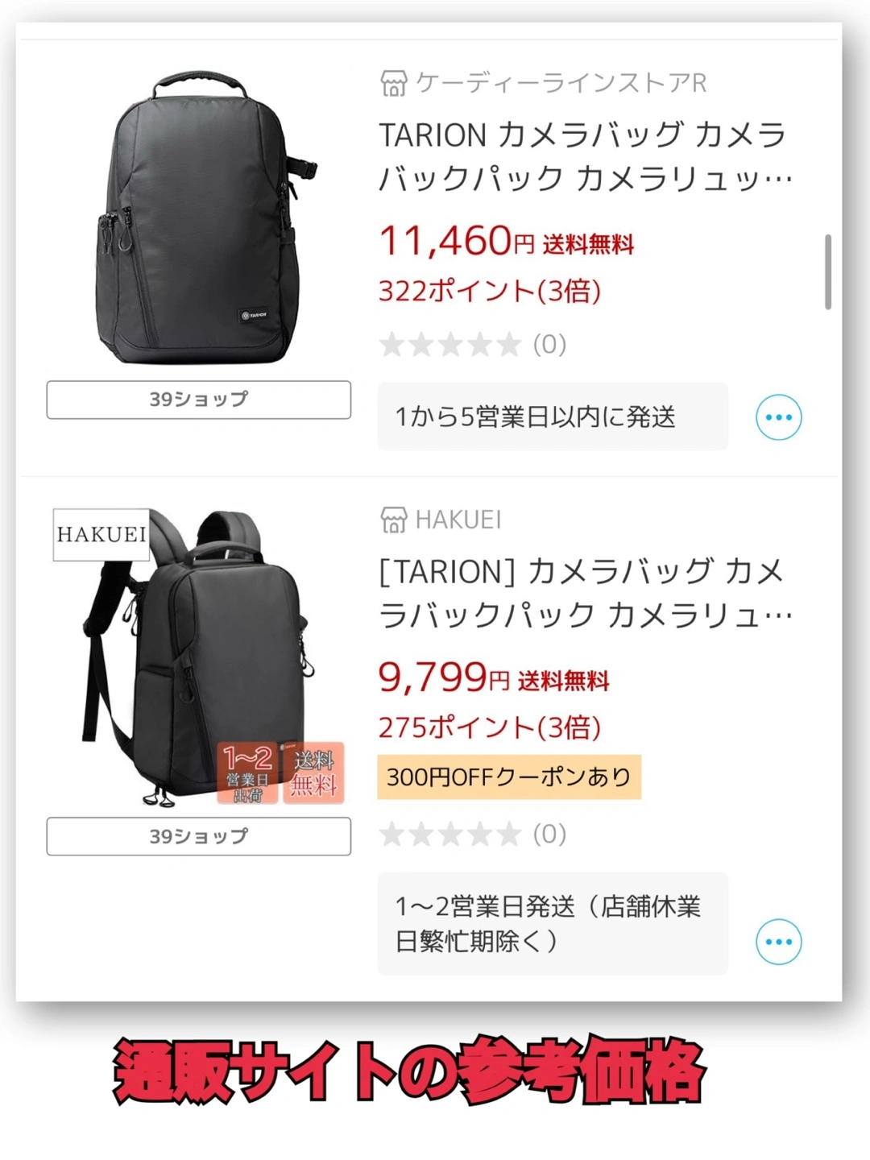870x1160 pixels.
Task: Select the 39ショップ button under first product
Action: click(x=199, y=400)
